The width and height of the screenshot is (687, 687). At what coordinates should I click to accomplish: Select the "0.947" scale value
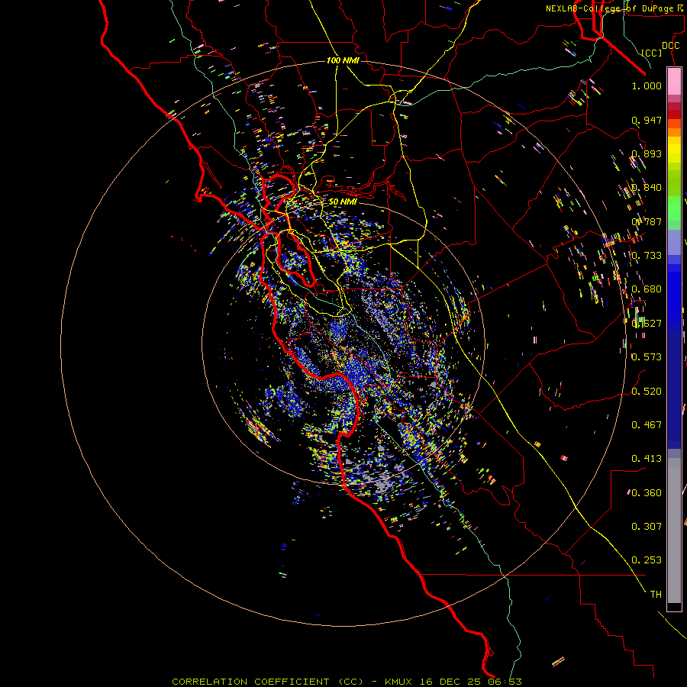[x=647, y=120]
